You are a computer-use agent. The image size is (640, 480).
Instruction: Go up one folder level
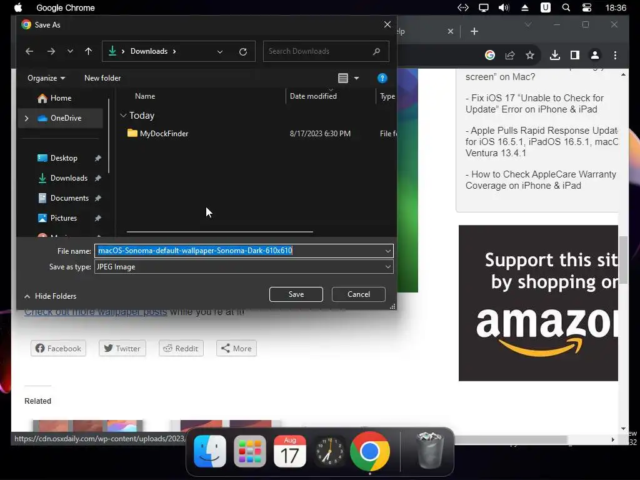[88, 51]
